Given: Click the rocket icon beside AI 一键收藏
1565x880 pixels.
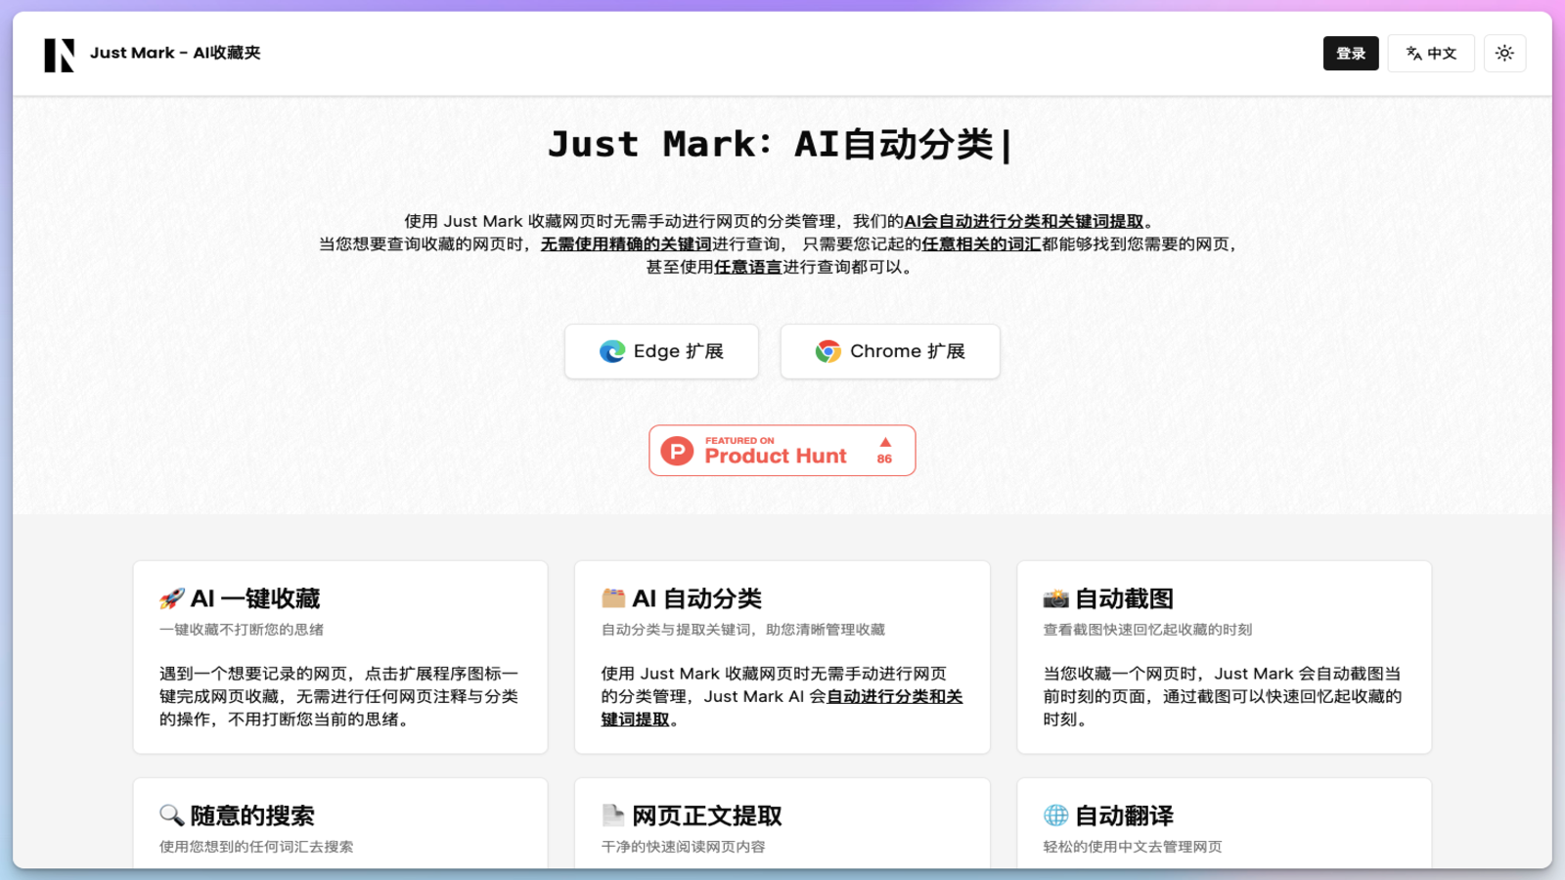Looking at the screenshot, I should coord(172,598).
